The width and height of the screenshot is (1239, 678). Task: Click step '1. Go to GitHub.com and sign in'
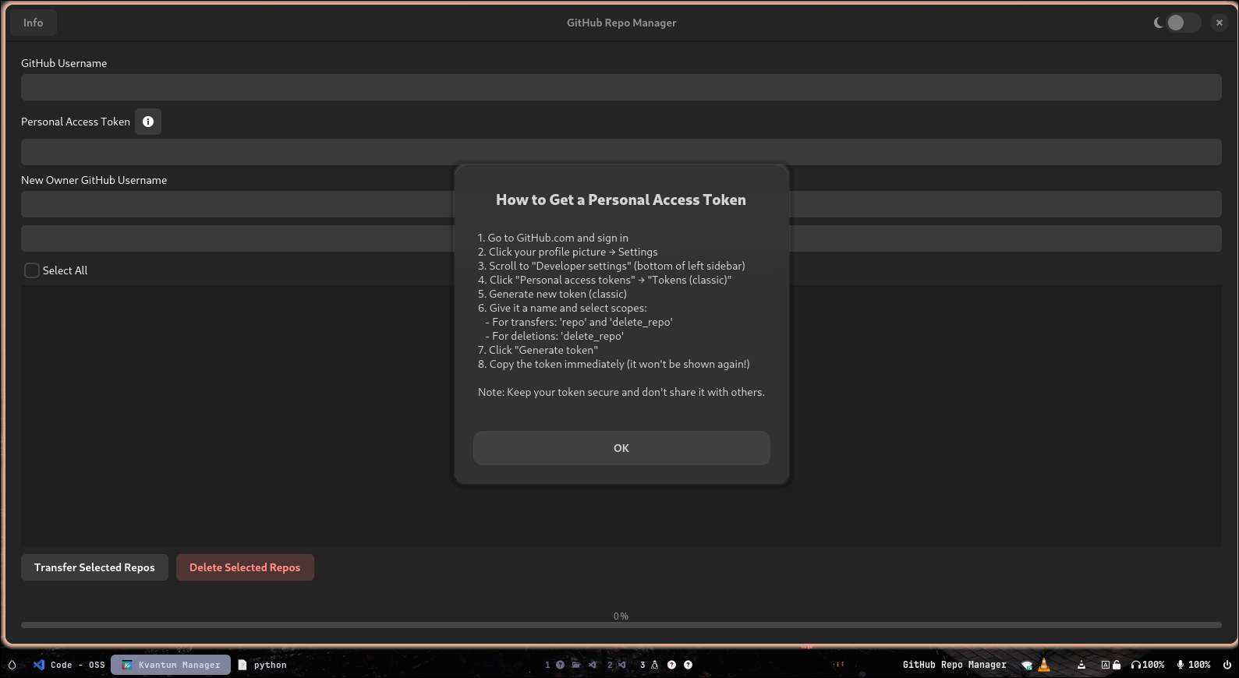(x=553, y=238)
